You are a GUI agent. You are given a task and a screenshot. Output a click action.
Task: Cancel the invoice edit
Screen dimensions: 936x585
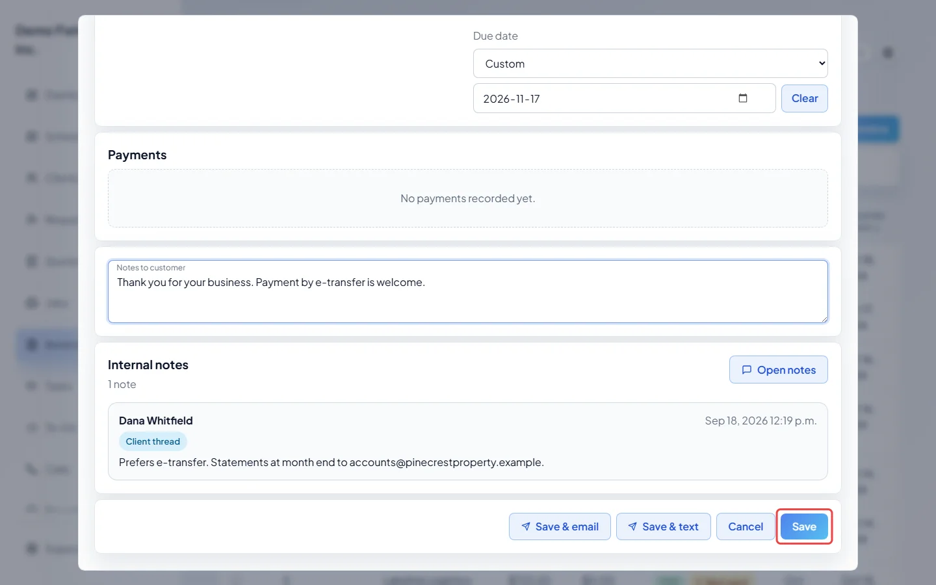(746, 526)
